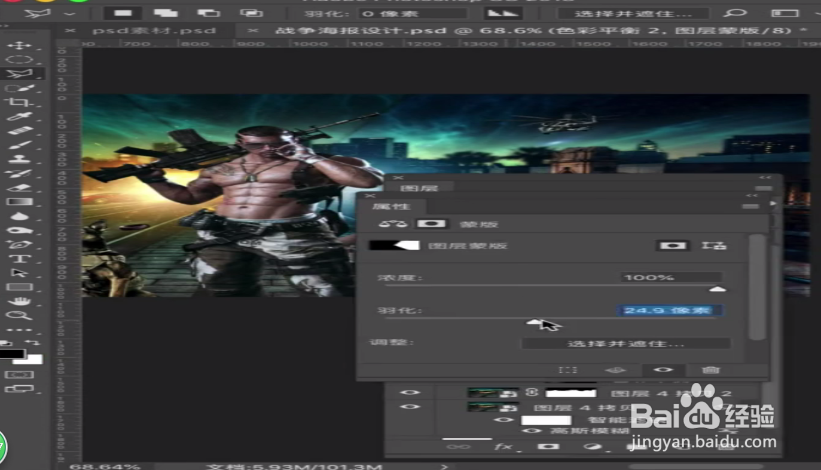This screenshot has height=470, width=821.
Task: Open the Properties panel flyout menu
Action: 750,207
